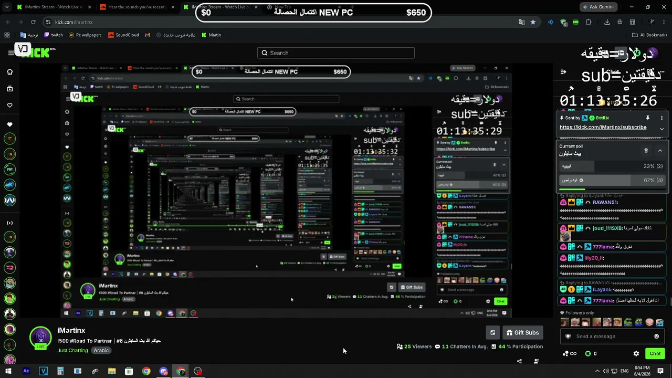This screenshot has height=378, width=672.
Task: Click ENG language indicator in taskbar
Action: pyautogui.click(x=624, y=371)
